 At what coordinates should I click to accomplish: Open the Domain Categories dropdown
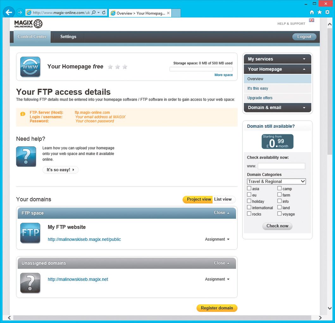276,181
